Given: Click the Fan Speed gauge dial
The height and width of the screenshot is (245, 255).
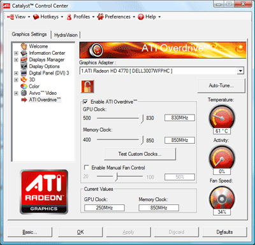Looking at the screenshot, I should pyautogui.click(x=222, y=199).
